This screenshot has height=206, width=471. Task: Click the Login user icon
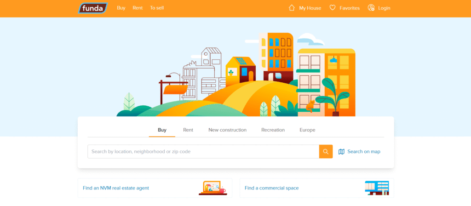[371, 8]
